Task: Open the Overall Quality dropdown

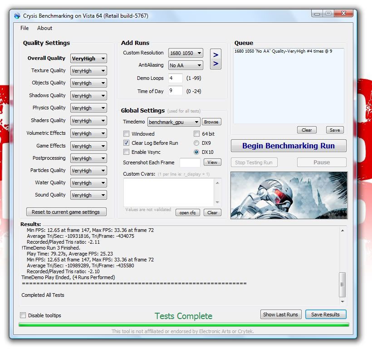Action: [88, 59]
